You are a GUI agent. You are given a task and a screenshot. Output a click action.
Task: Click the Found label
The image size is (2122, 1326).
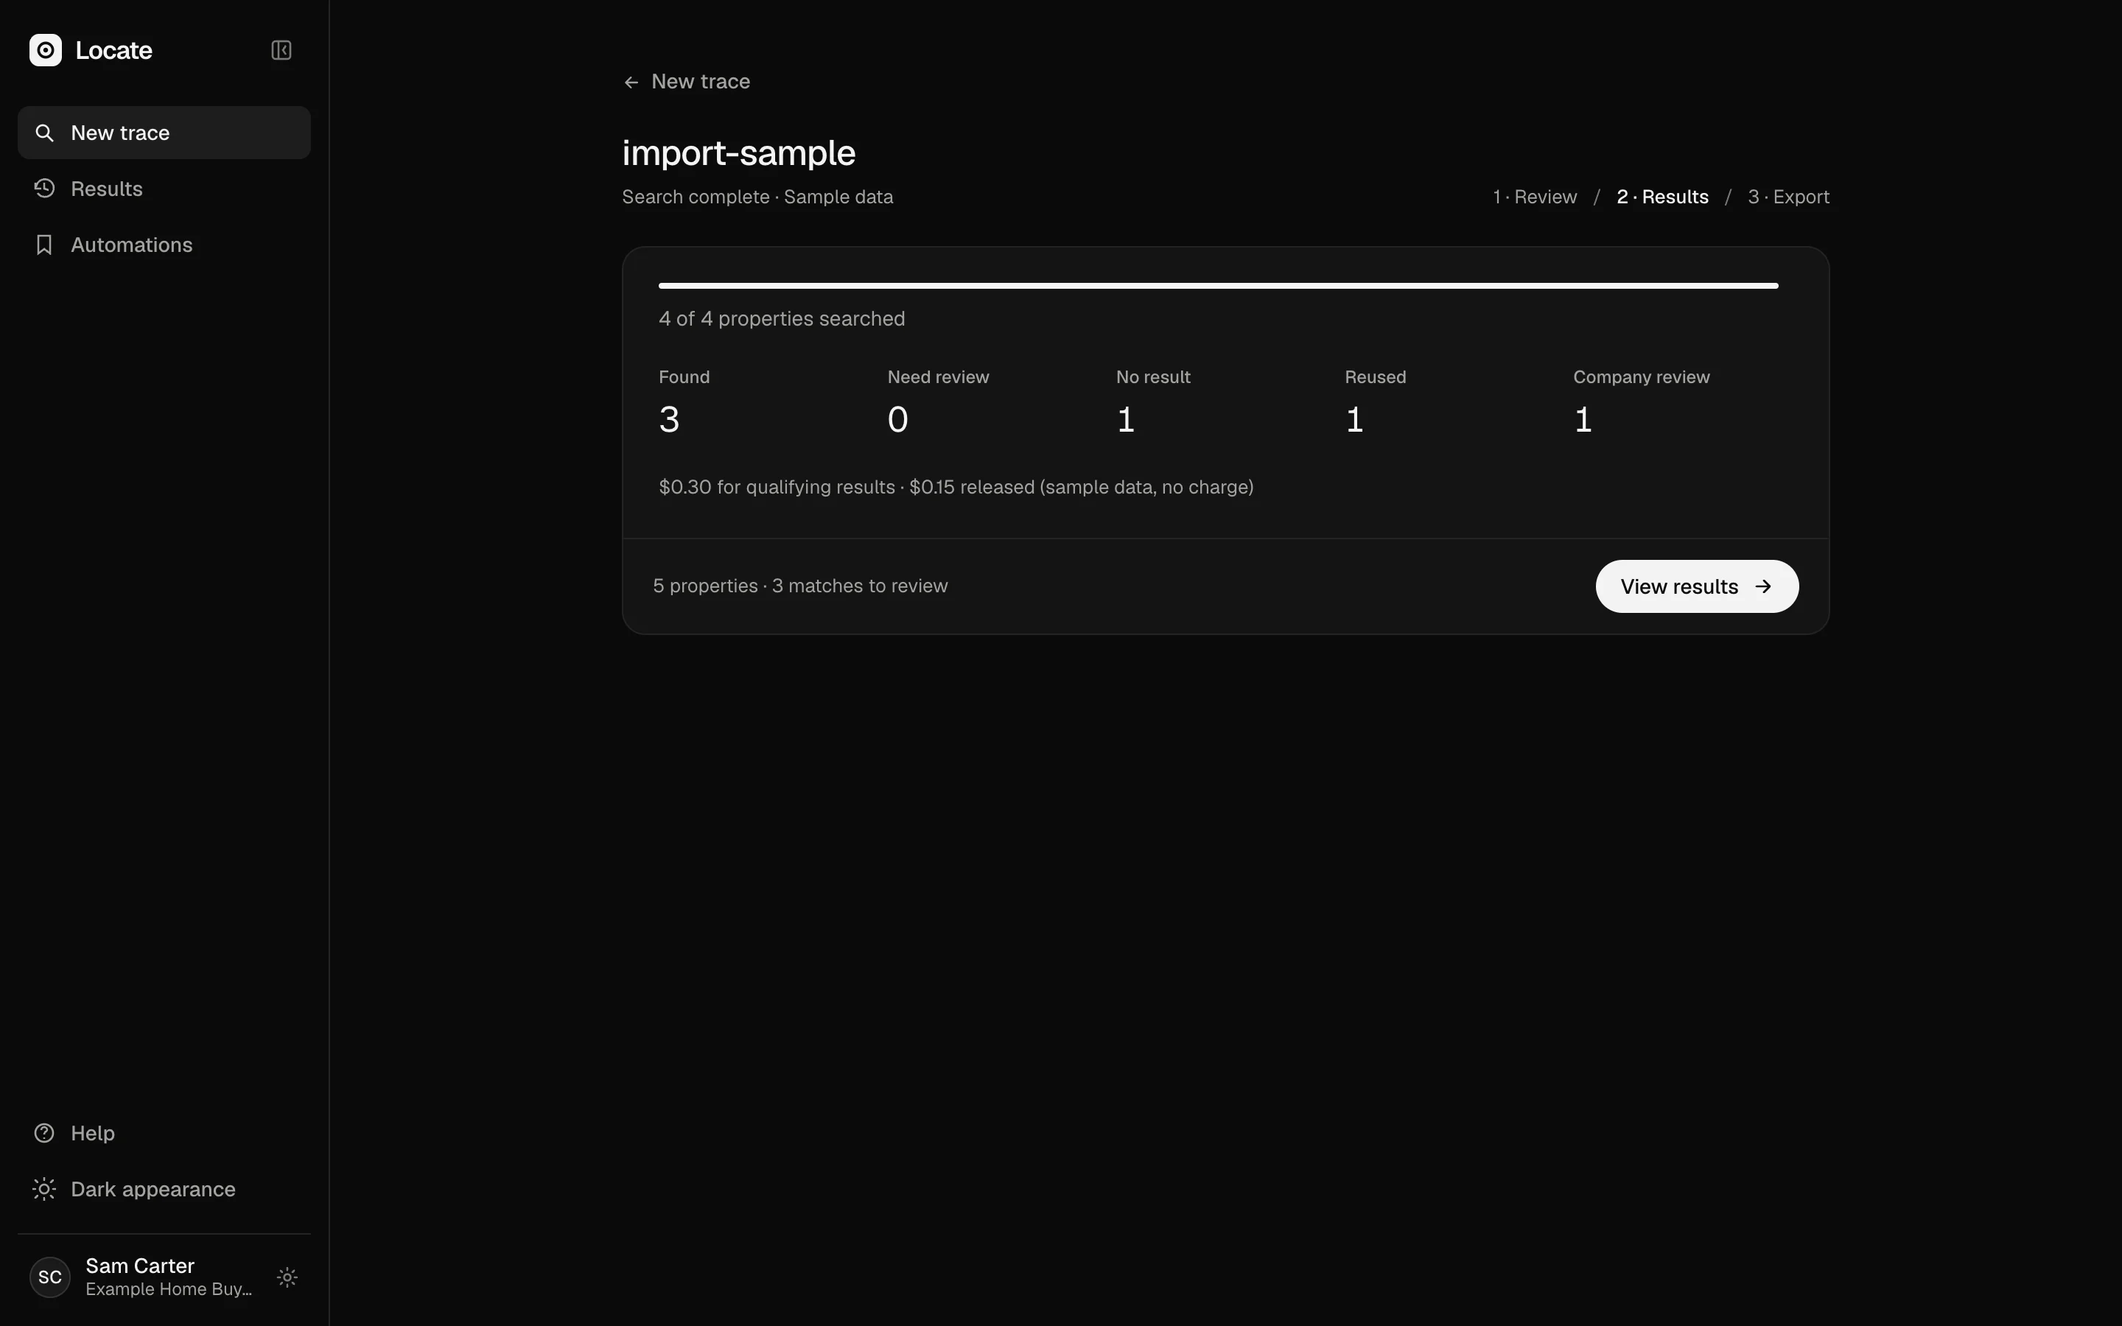pos(684,377)
